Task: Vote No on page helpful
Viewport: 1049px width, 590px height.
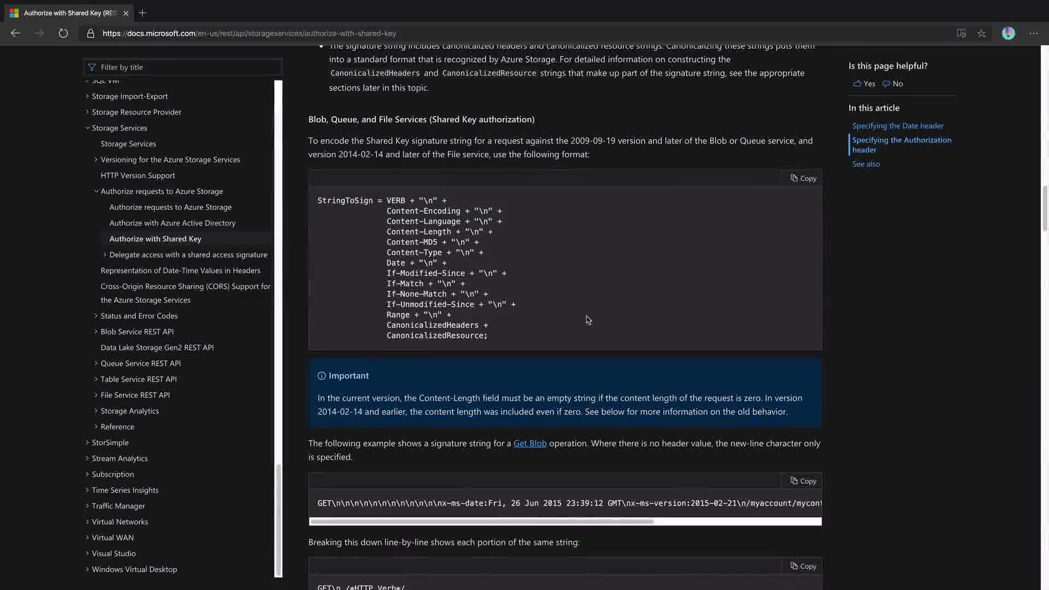Action: click(893, 84)
